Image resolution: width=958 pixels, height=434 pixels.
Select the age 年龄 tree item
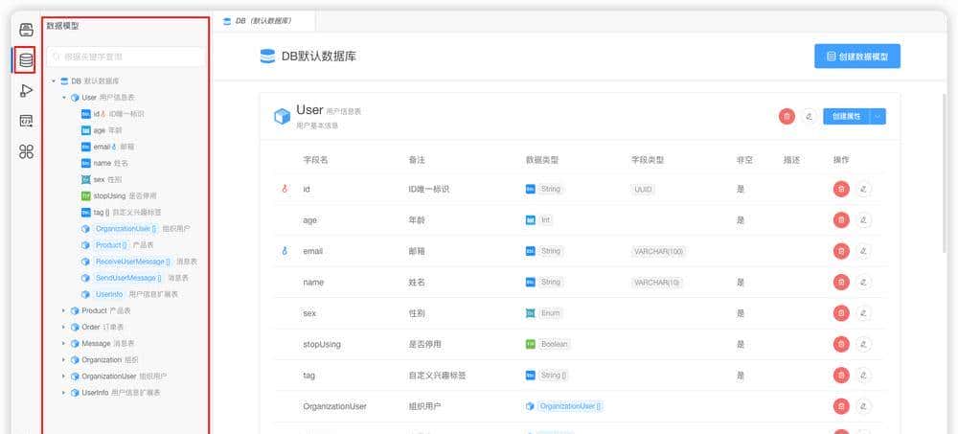tap(102, 130)
